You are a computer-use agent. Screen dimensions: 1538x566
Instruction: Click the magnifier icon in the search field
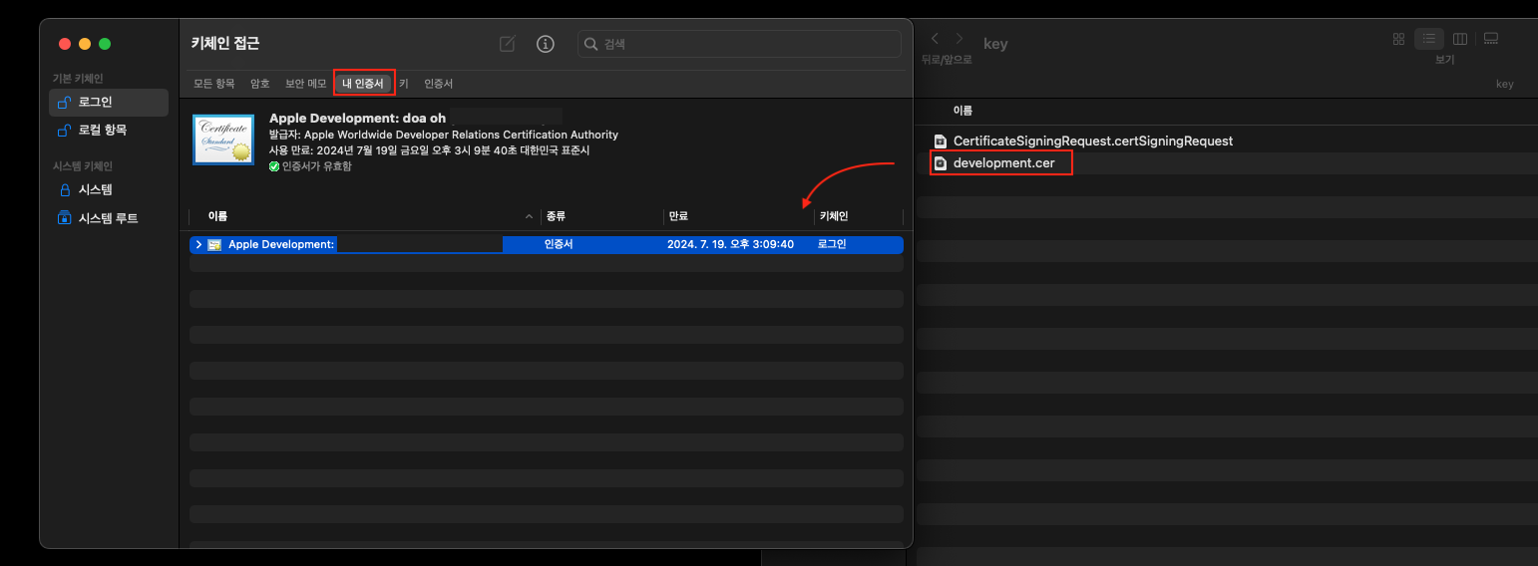tap(591, 44)
